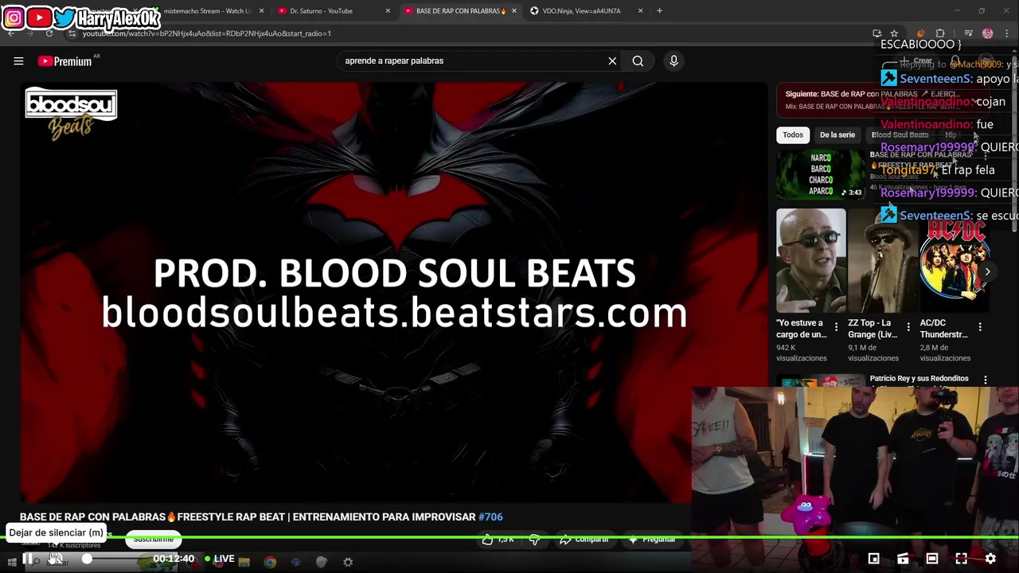Start voice search with the microphone
Viewport: 1019px width, 573px height.
pos(673,60)
